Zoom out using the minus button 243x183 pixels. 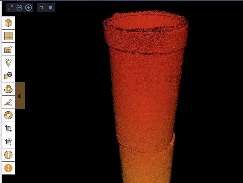click(19, 7)
